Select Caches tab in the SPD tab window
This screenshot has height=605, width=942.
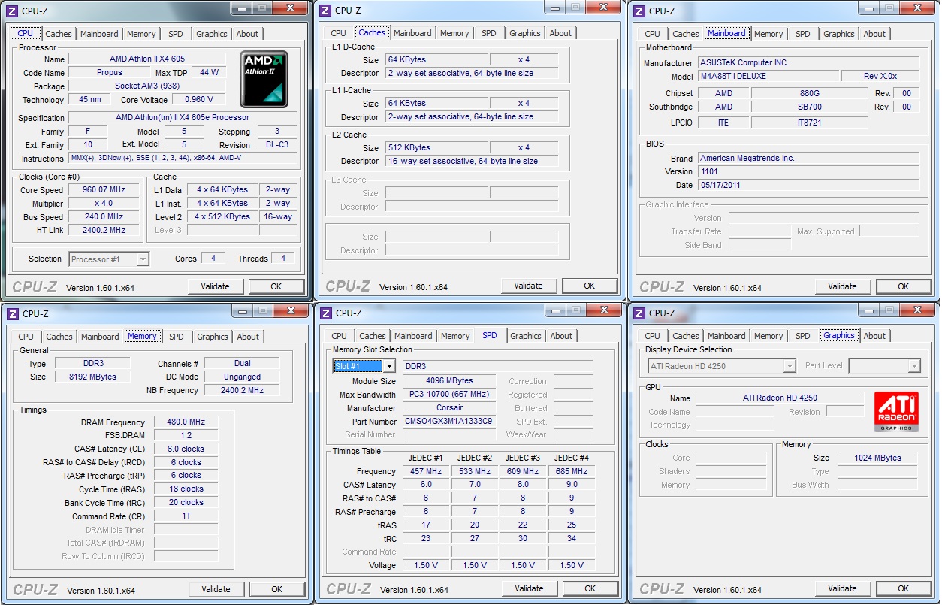[373, 336]
